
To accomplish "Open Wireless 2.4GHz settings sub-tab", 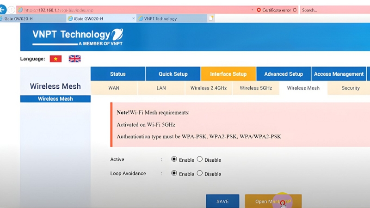I will click(209, 88).
